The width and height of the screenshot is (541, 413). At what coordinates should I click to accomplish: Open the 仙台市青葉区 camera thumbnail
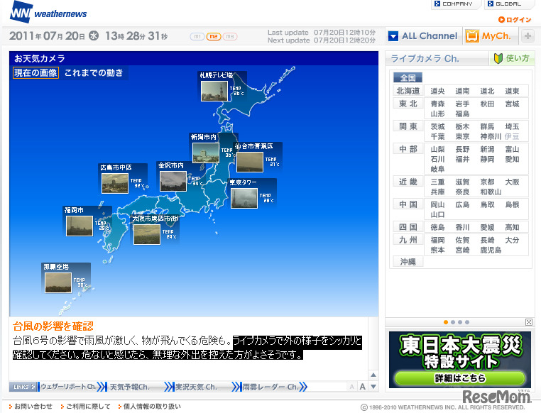250,162
